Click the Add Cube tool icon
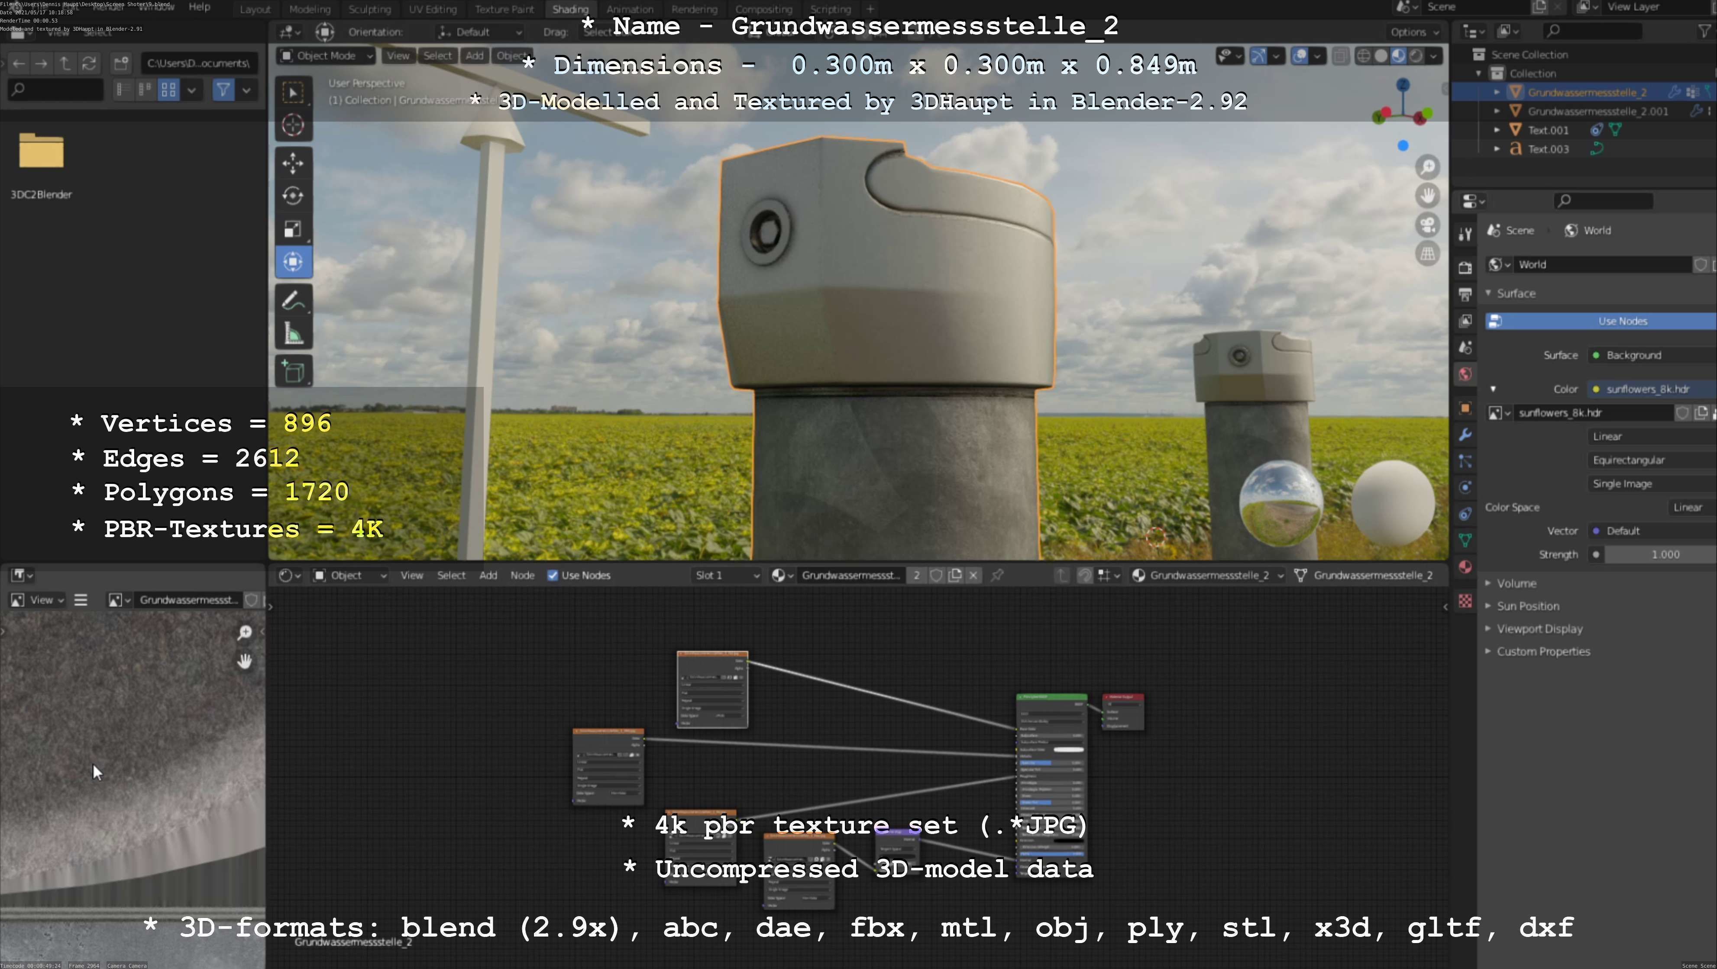The width and height of the screenshot is (1717, 969). click(293, 371)
